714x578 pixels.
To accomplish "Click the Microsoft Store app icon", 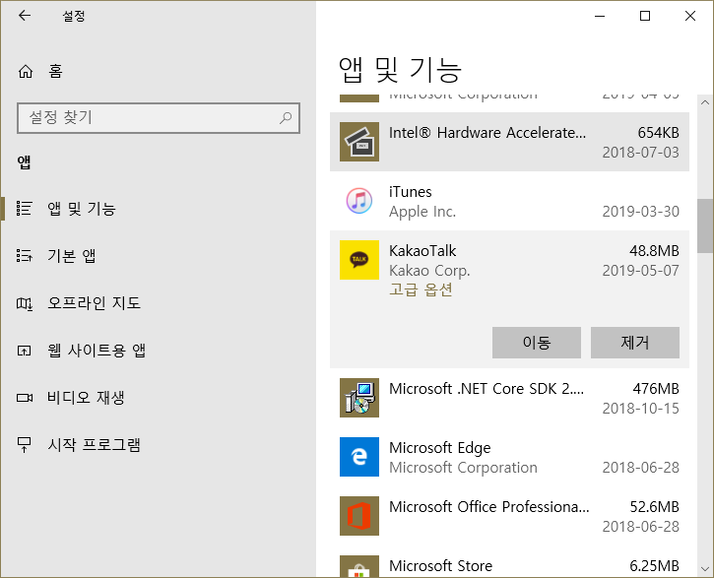I will (359, 566).
